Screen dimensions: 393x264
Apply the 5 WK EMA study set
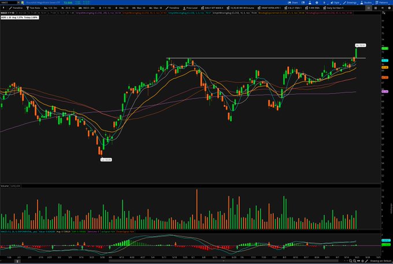click(x=312, y=8)
